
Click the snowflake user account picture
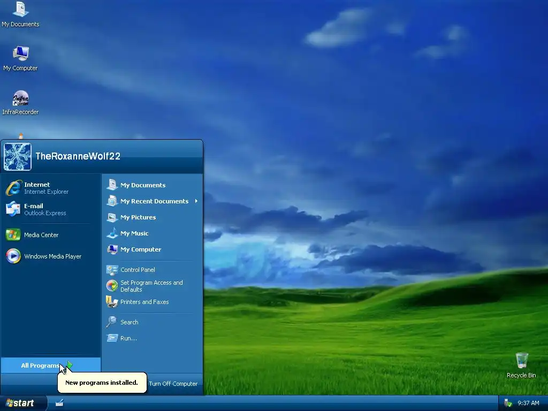tap(18, 157)
